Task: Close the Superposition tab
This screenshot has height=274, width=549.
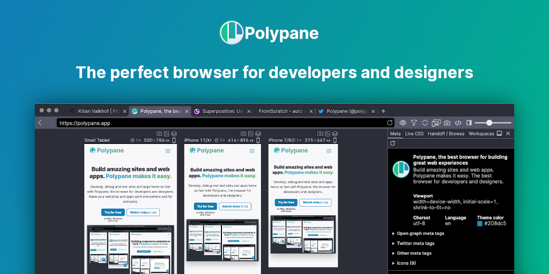Action: click(x=249, y=111)
